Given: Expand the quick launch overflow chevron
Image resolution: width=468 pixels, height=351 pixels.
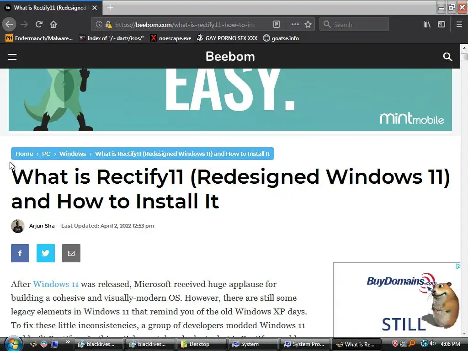Looking at the screenshot, I should pyautogui.click(x=68, y=342).
